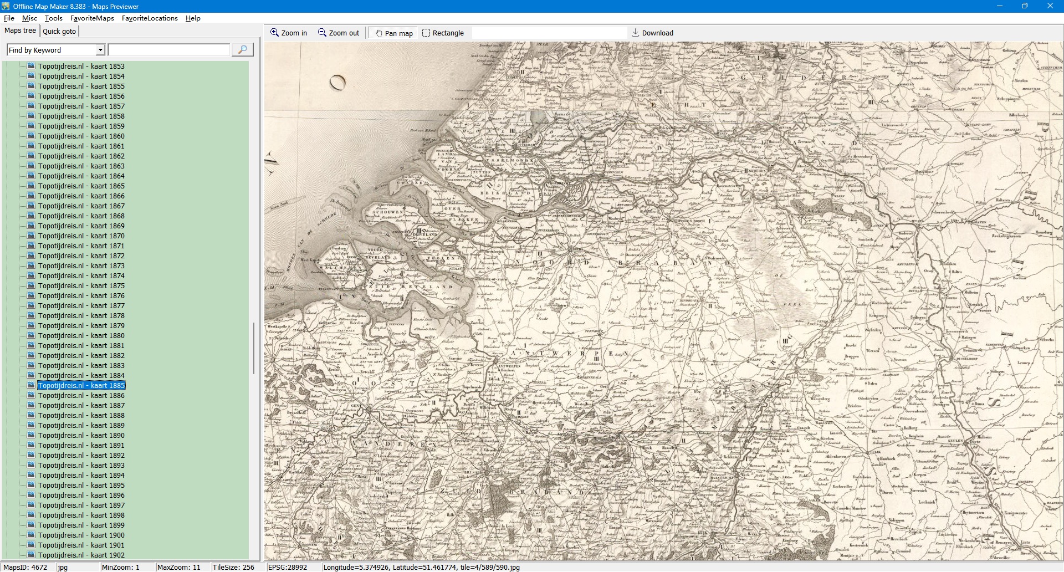Select Topotijdreis.nl - kaart 1900
Image resolution: width=1064 pixels, height=572 pixels.
point(81,535)
